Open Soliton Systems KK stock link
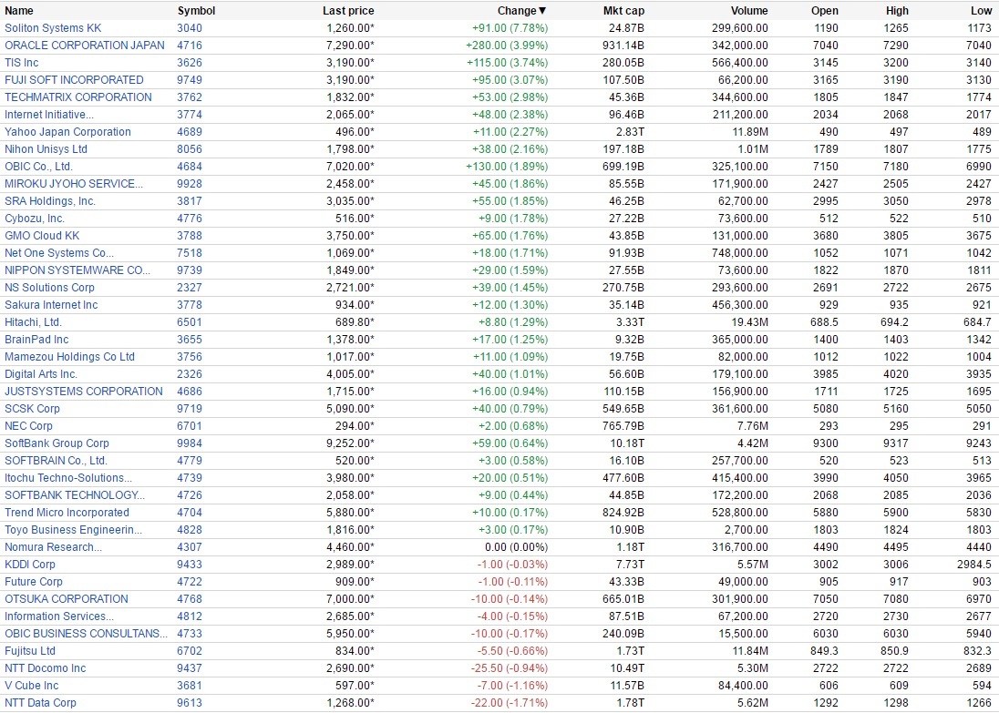The height and width of the screenshot is (713, 999). pyautogui.click(x=53, y=28)
